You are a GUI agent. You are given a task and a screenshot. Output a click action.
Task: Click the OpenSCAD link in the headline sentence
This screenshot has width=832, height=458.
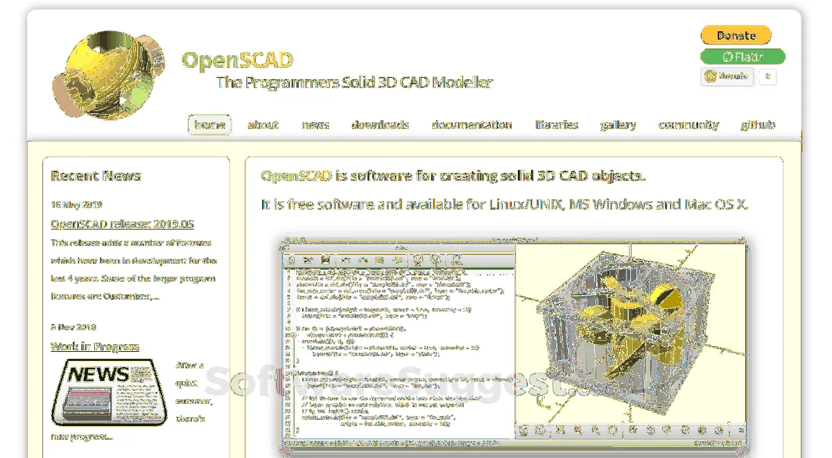[296, 176]
